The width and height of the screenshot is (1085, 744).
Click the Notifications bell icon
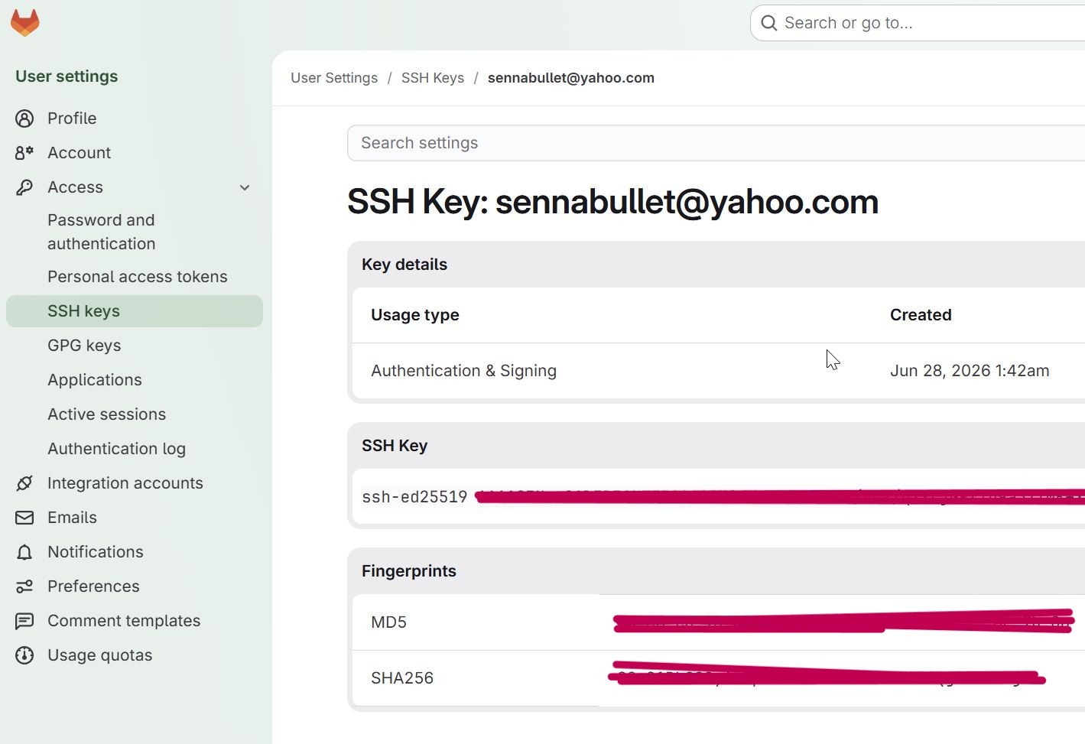pos(24,552)
